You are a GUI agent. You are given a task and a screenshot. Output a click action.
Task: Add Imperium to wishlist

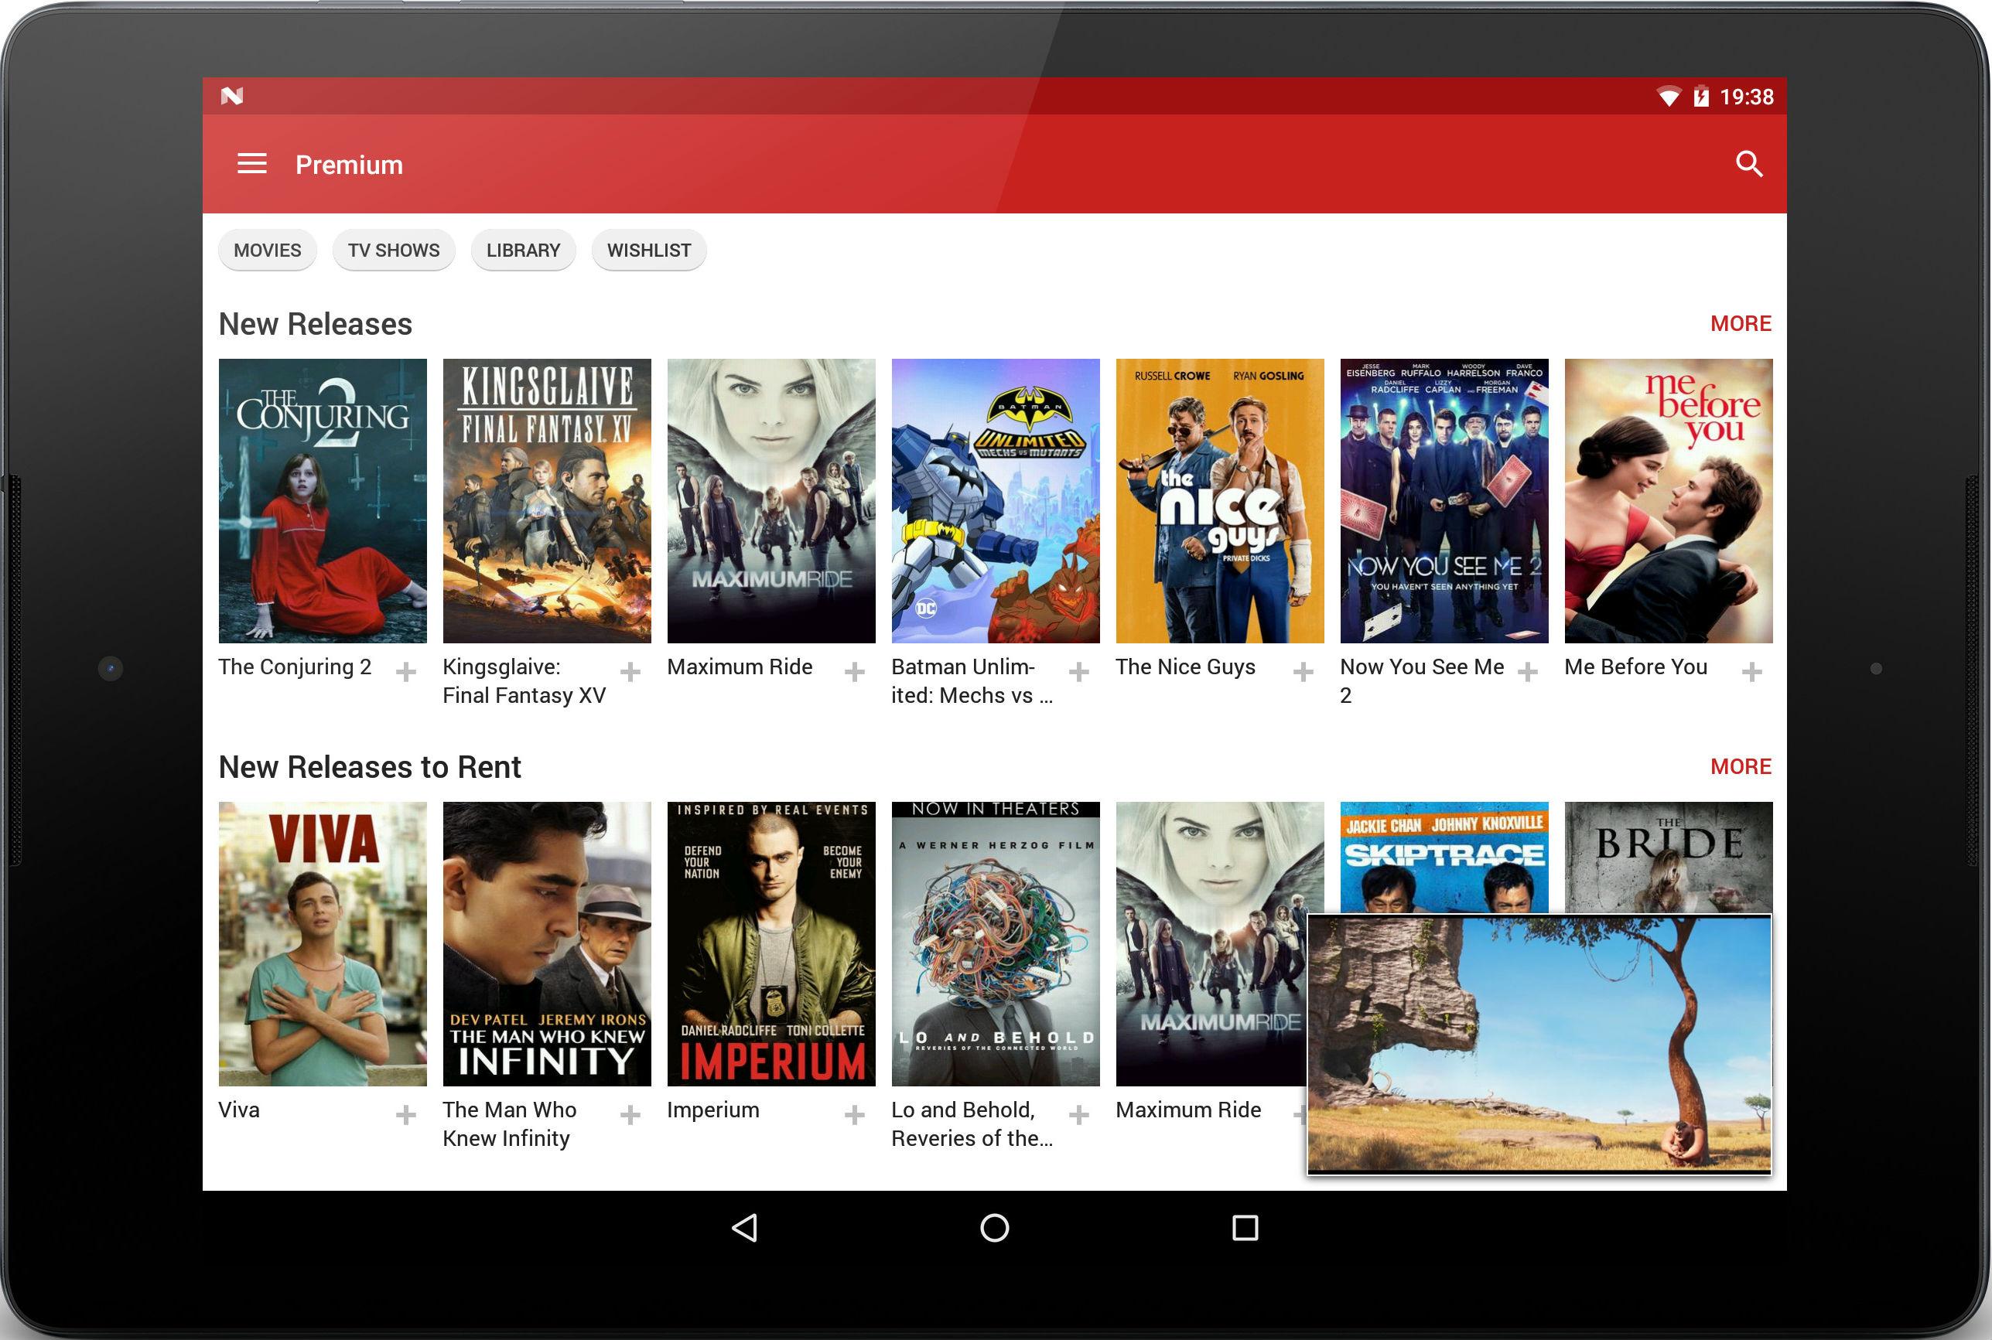(x=854, y=1115)
